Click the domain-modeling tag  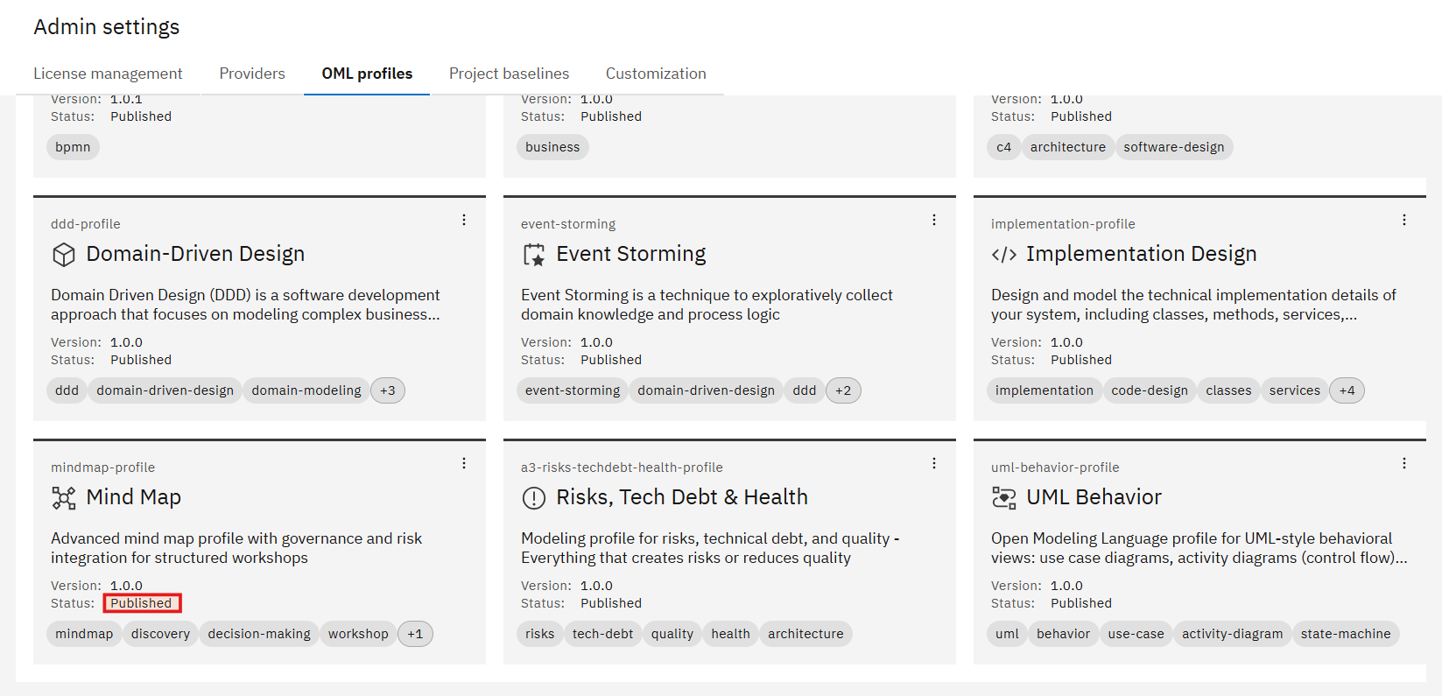pos(306,390)
